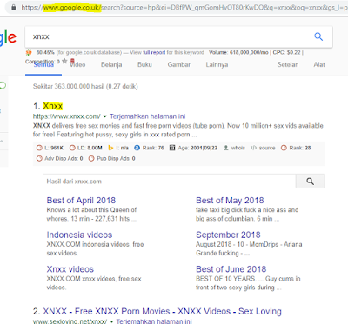Click the Volume: 618,000,000/mo value
This screenshot has height=324, width=348.
(x=238, y=52)
